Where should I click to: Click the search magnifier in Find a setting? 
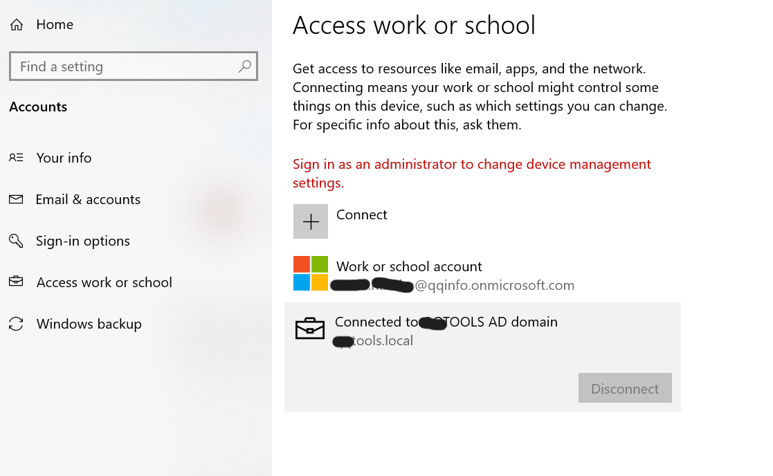245,66
